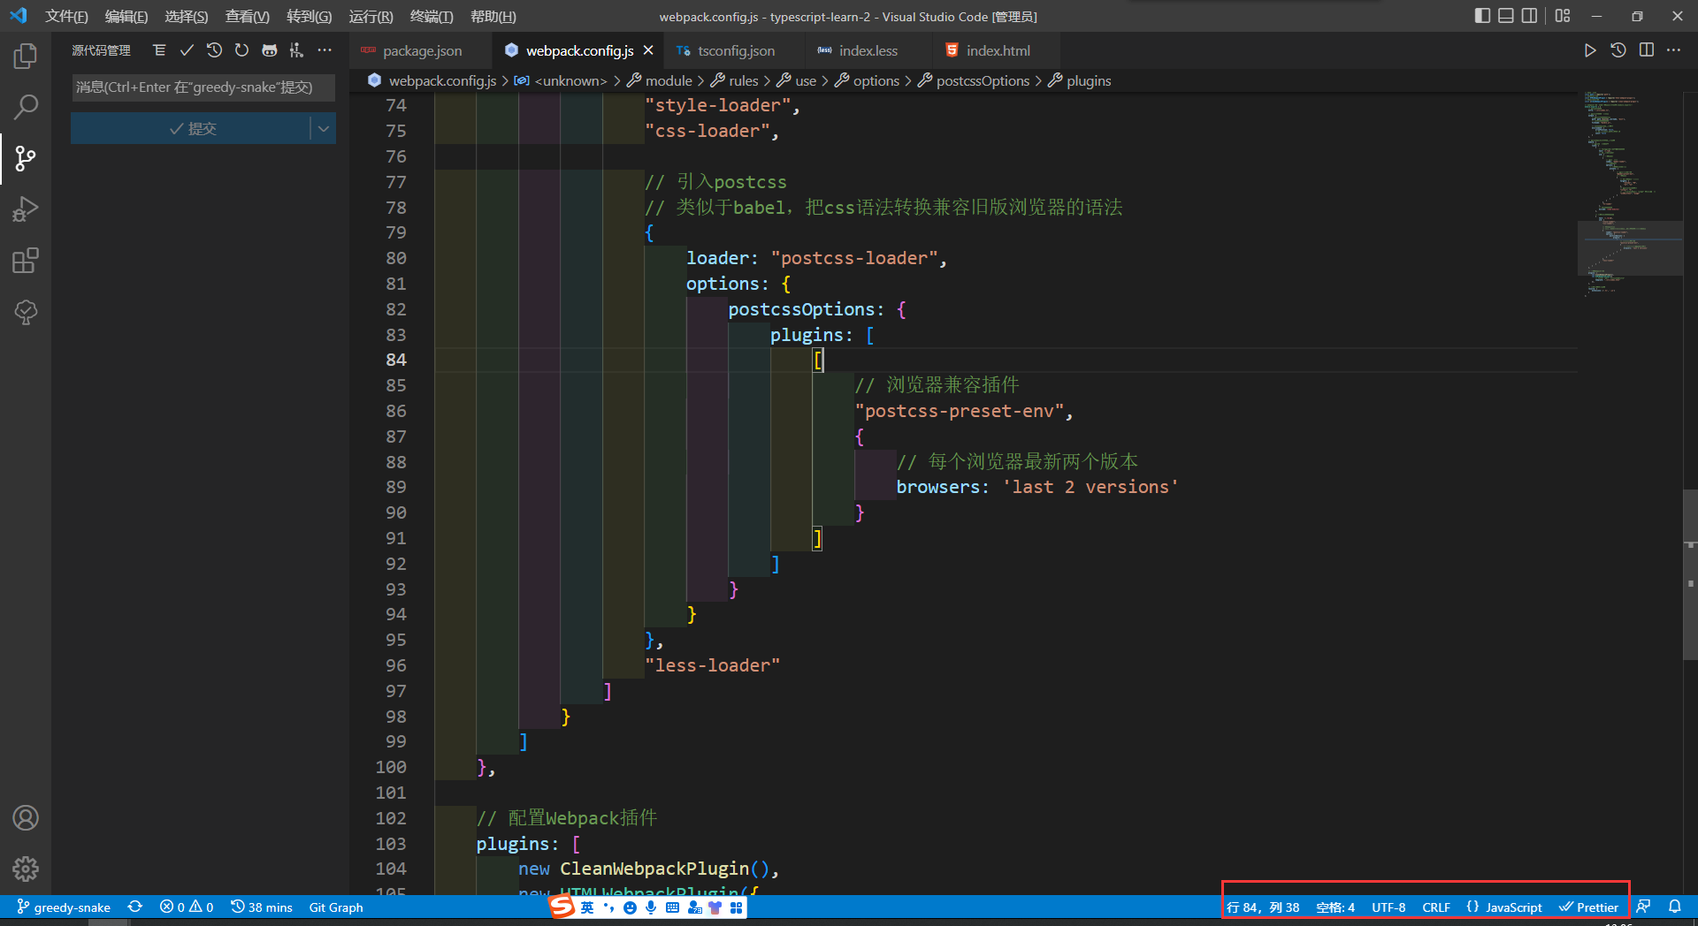This screenshot has width=1698, height=926.
Task: Click the history clock icon in the source control header
Action: [214, 50]
